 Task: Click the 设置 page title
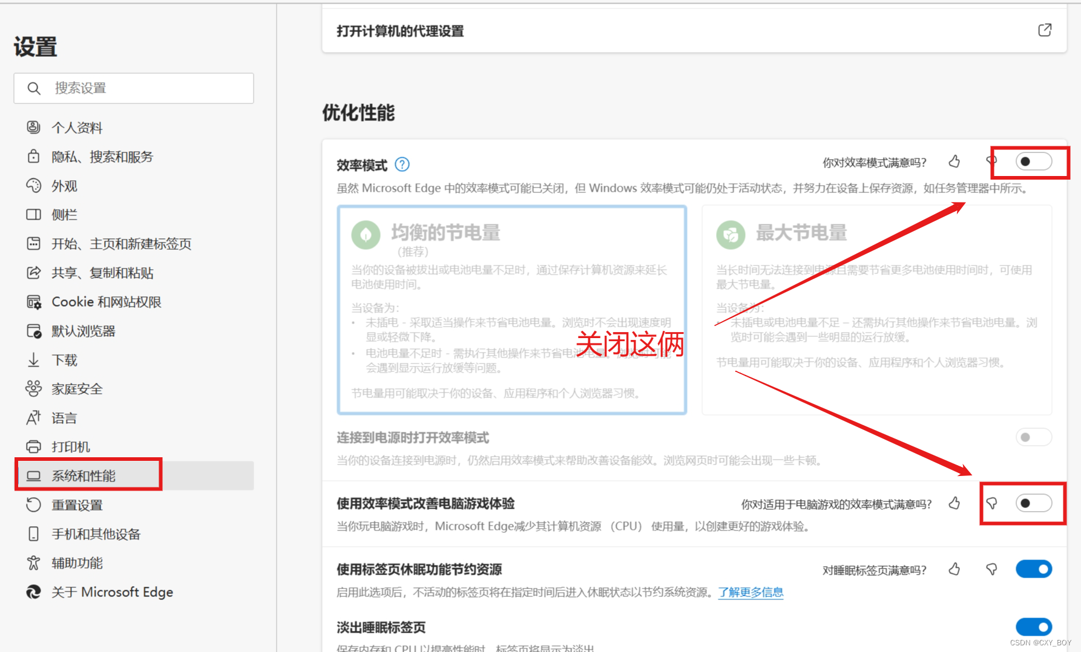(x=36, y=47)
